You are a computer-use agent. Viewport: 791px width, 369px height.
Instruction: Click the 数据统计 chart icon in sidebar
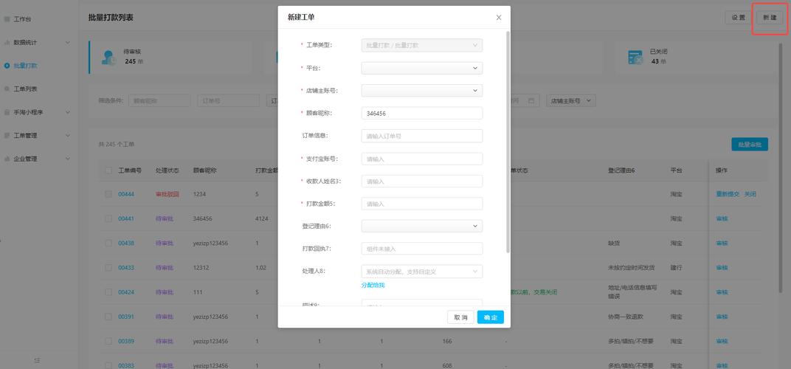click(7, 43)
